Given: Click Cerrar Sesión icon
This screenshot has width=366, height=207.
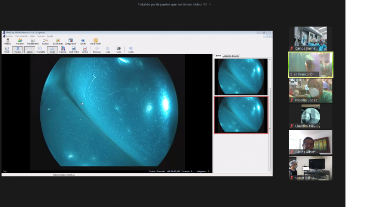Looking at the screenshot, I should tap(96, 41).
